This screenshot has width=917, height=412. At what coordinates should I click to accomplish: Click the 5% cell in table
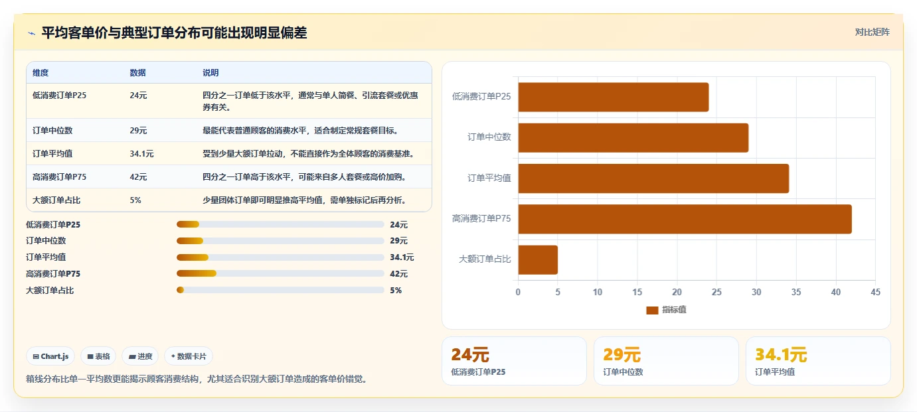pyautogui.click(x=135, y=200)
